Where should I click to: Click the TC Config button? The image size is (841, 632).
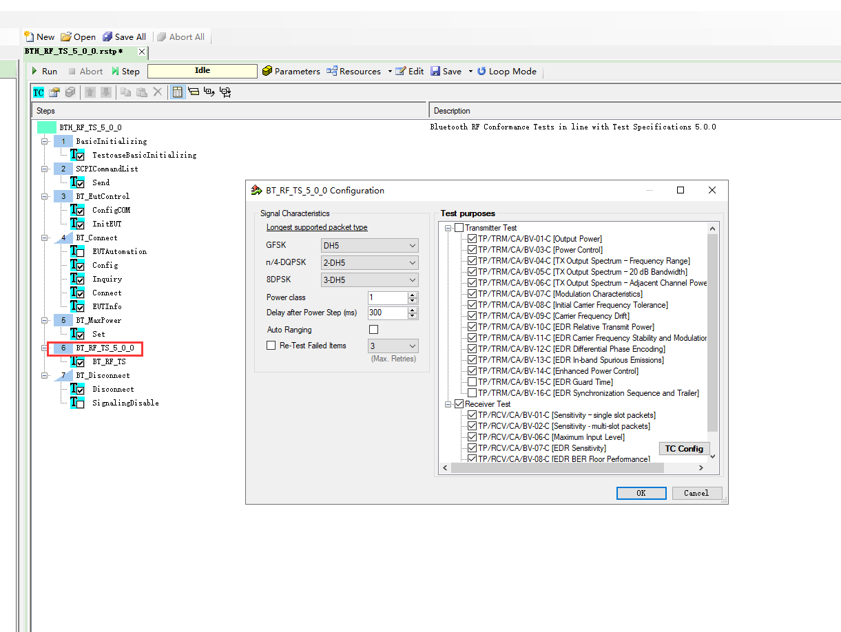684,449
